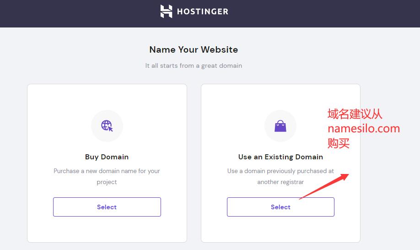Click the 'Use a domain previously purchased' description
The height and width of the screenshot is (250, 420).
[280, 176]
